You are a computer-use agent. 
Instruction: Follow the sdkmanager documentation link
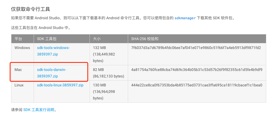[185, 18]
